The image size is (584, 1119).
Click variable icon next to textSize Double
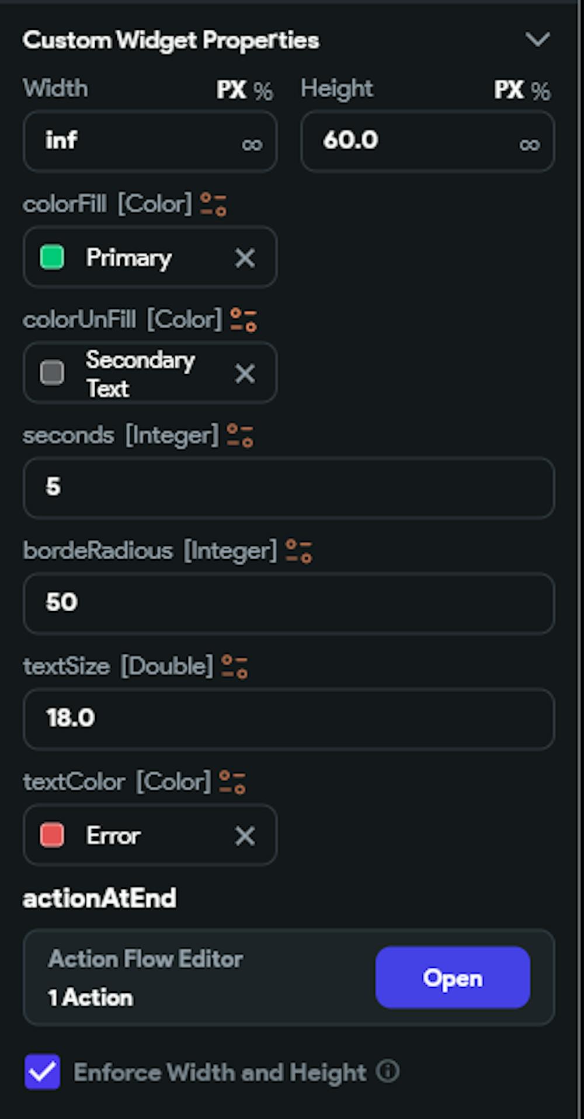pyautogui.click(x=235, y=667)
